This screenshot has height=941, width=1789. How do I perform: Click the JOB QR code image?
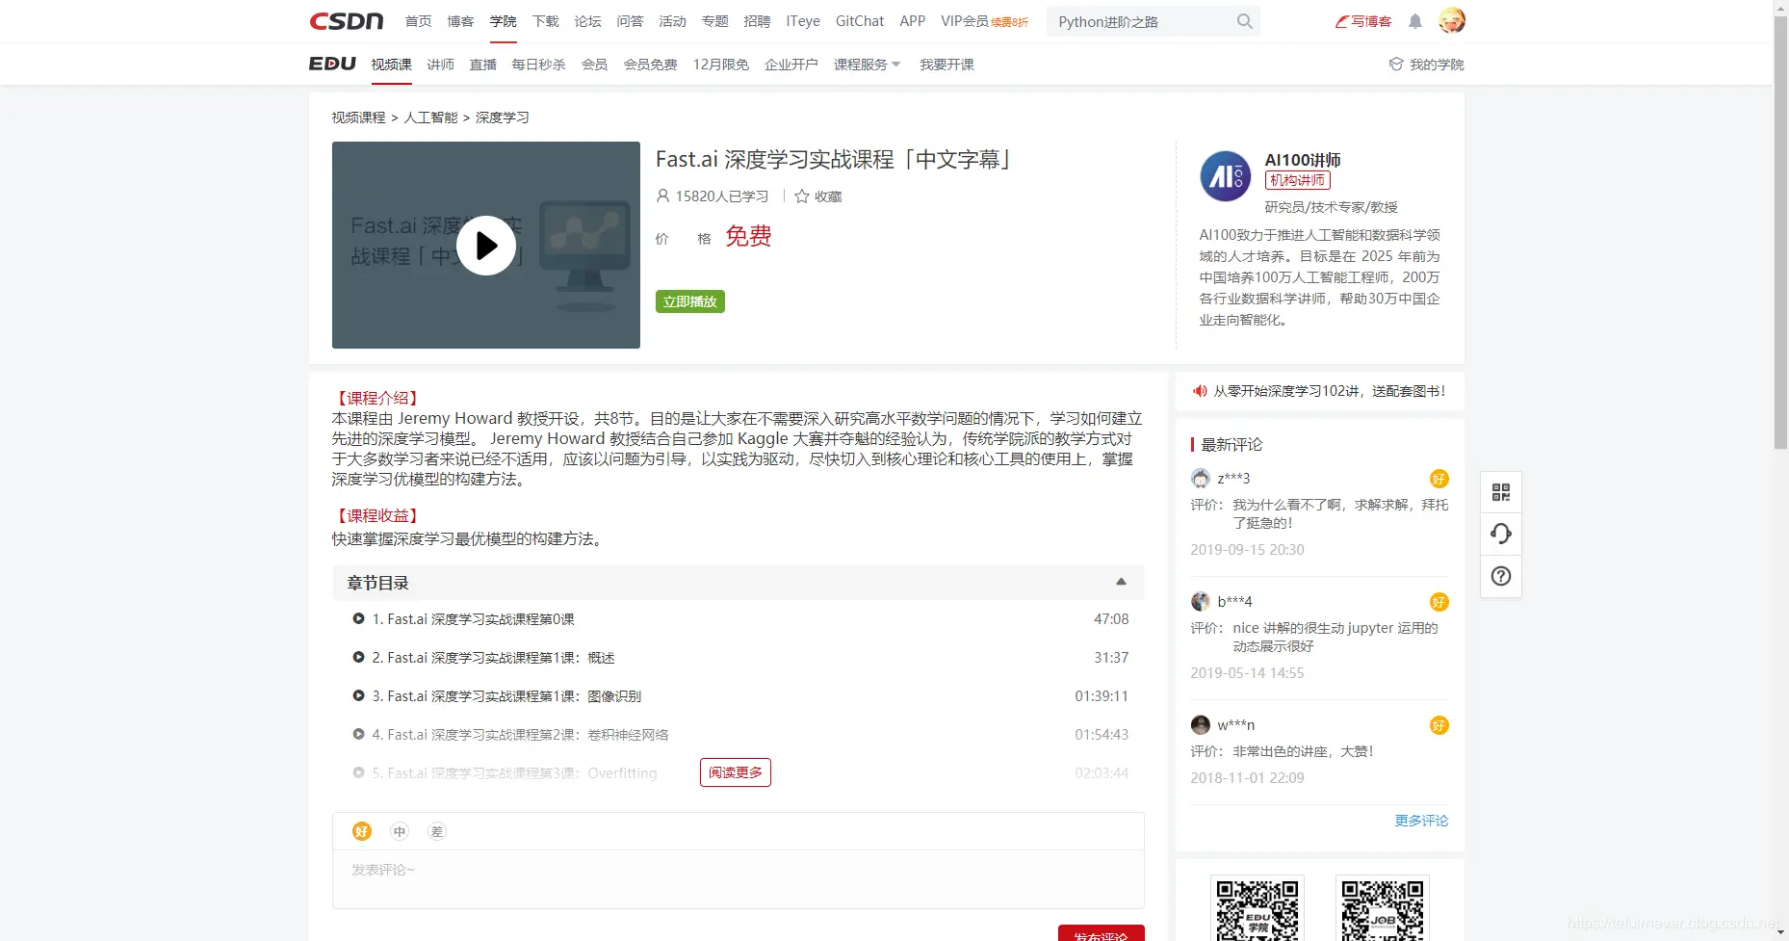click(1383, 908)
